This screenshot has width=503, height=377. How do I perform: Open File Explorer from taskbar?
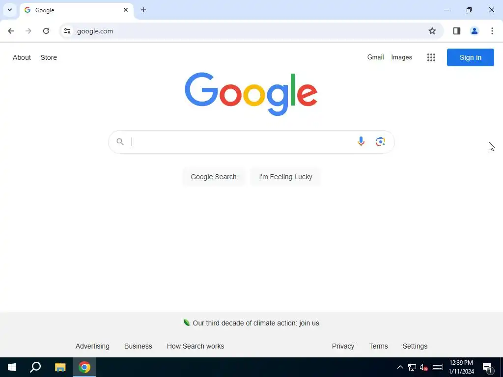[60, 367]
